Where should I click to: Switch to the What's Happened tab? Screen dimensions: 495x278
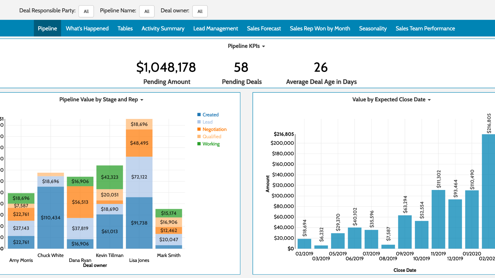point(87,28)
